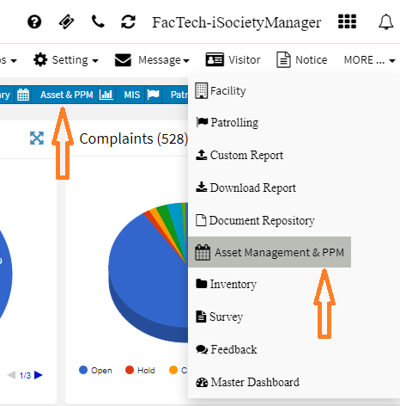Click the refresh sync icon
This screenshot has height=406, width=400.
128,22
